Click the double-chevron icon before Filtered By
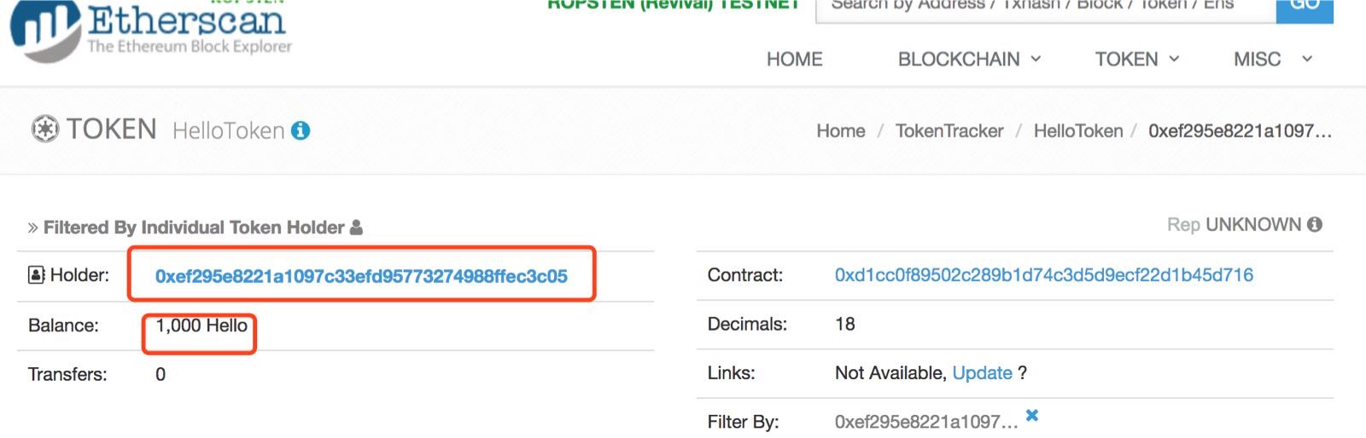 coord(32,228)
